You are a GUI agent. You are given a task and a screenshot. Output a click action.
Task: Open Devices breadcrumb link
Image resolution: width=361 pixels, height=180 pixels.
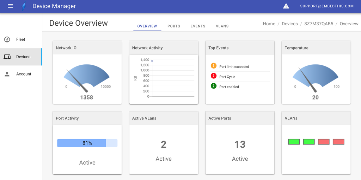(290, 24)
